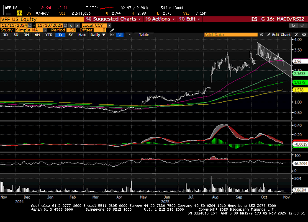Click the undo arrow button
The height and width of the screenshot is (222, 308).
click(293, 26)
